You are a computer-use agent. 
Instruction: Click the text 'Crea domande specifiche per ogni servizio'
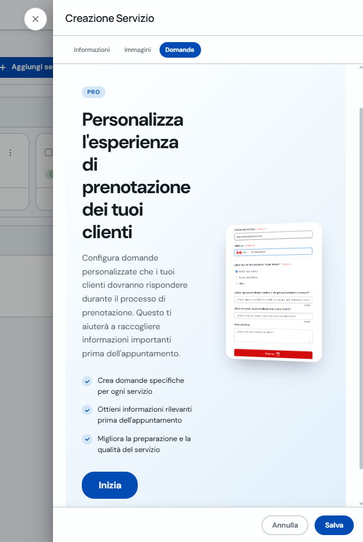pyautogui.click(x=141, y=386)
